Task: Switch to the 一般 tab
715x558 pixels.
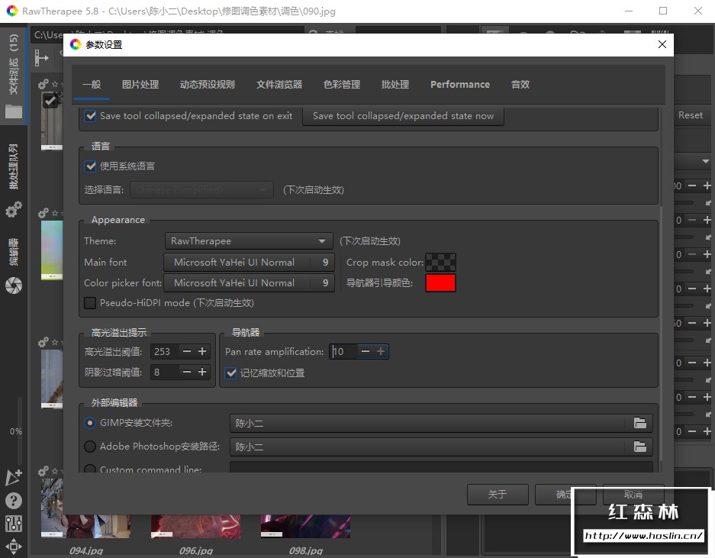Action: point(92,85)
